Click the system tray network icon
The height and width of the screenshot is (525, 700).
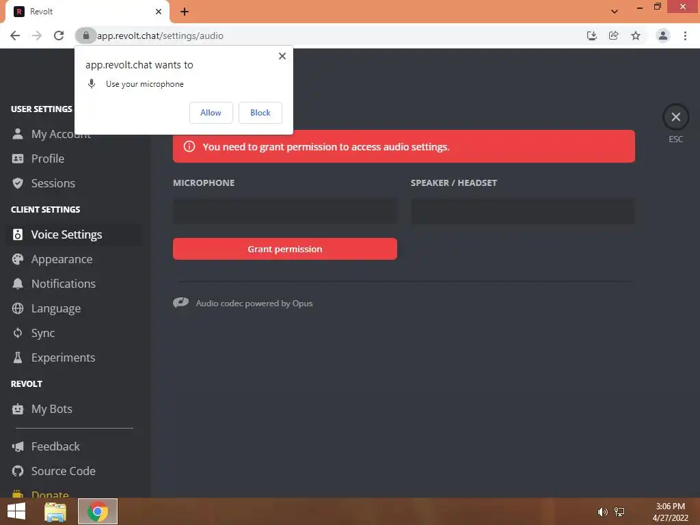click(x=619, y=511)
